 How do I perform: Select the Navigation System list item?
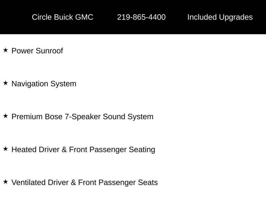click(44, 84)
